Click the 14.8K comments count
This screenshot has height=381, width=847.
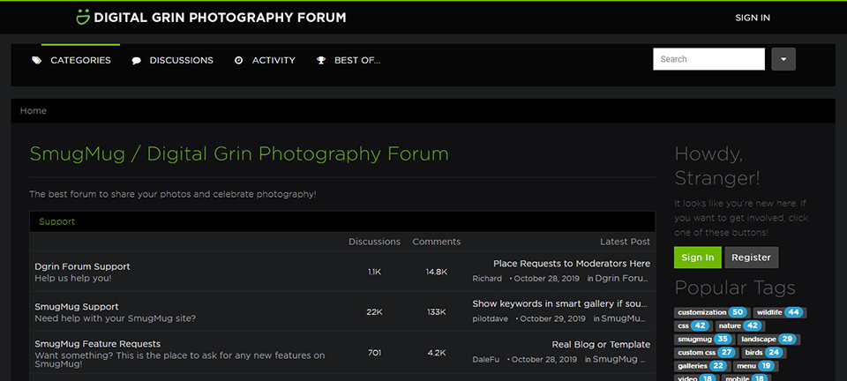click(x=437, y=272)
